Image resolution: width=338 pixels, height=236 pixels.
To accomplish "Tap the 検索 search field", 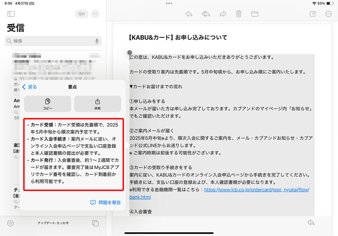I will click(x=53, y=41).
